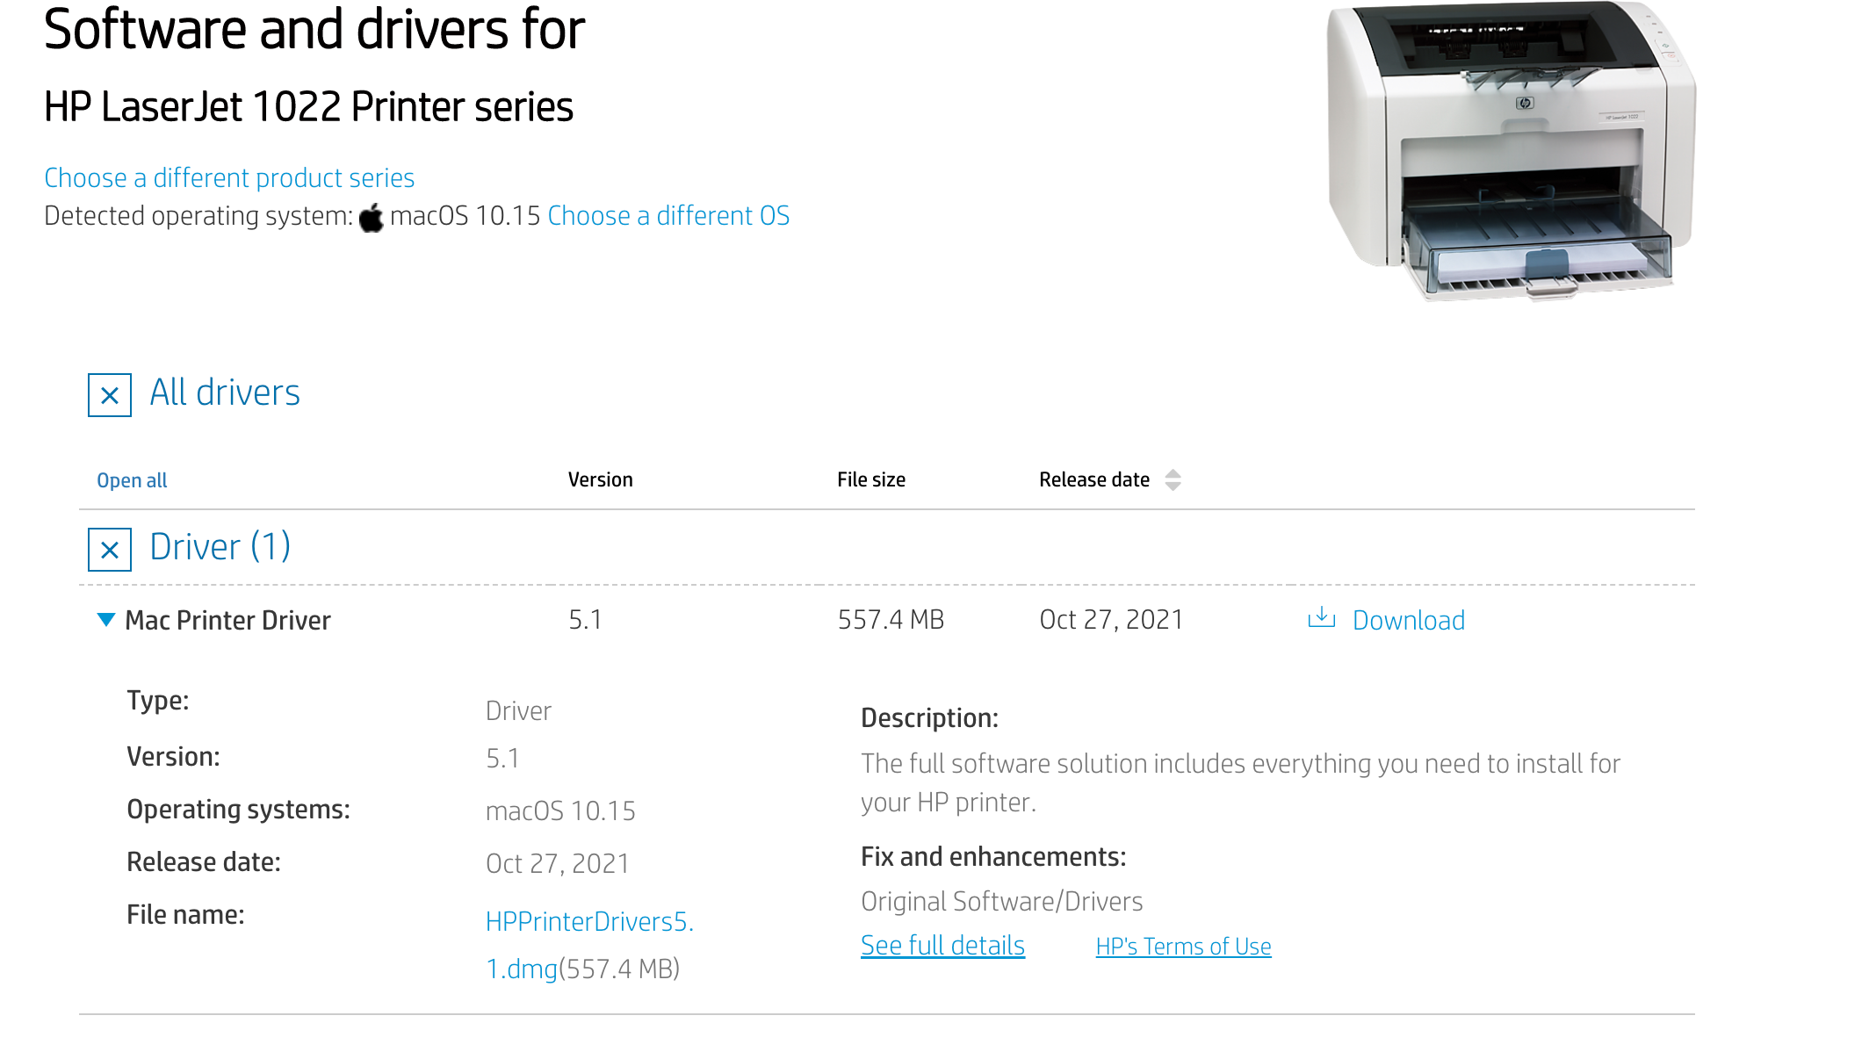
Task: Collapse the Driver (1) section X box
Action: click(110, 550)
